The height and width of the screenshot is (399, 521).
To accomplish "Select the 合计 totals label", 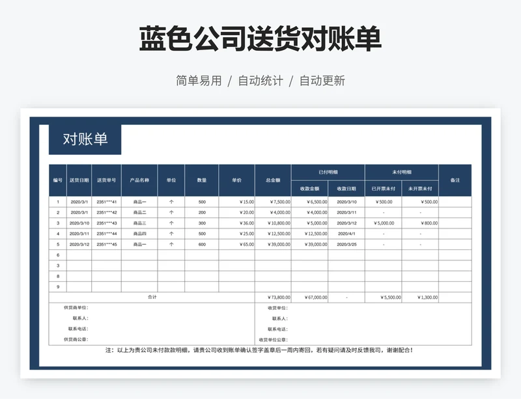I will (152, 297).
